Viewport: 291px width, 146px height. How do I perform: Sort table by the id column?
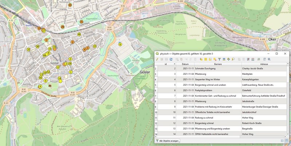[166, 64]
